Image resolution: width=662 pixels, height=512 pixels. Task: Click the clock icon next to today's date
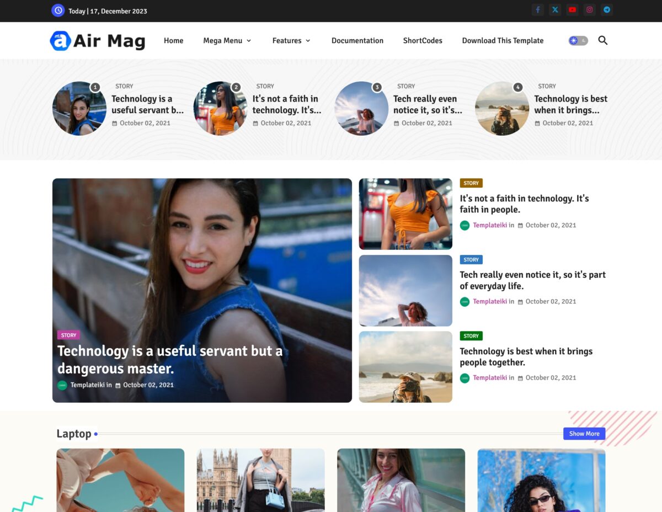click(x=58, y=10)
